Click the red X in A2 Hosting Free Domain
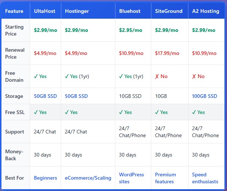Screen dimensions: 227x191 point(194,76)
